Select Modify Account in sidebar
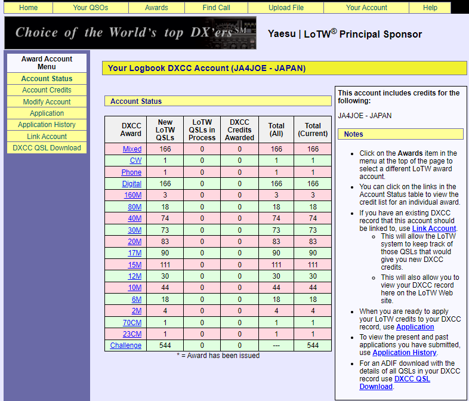The width and height of the screenshot is (469, 401). click(47, 102)
